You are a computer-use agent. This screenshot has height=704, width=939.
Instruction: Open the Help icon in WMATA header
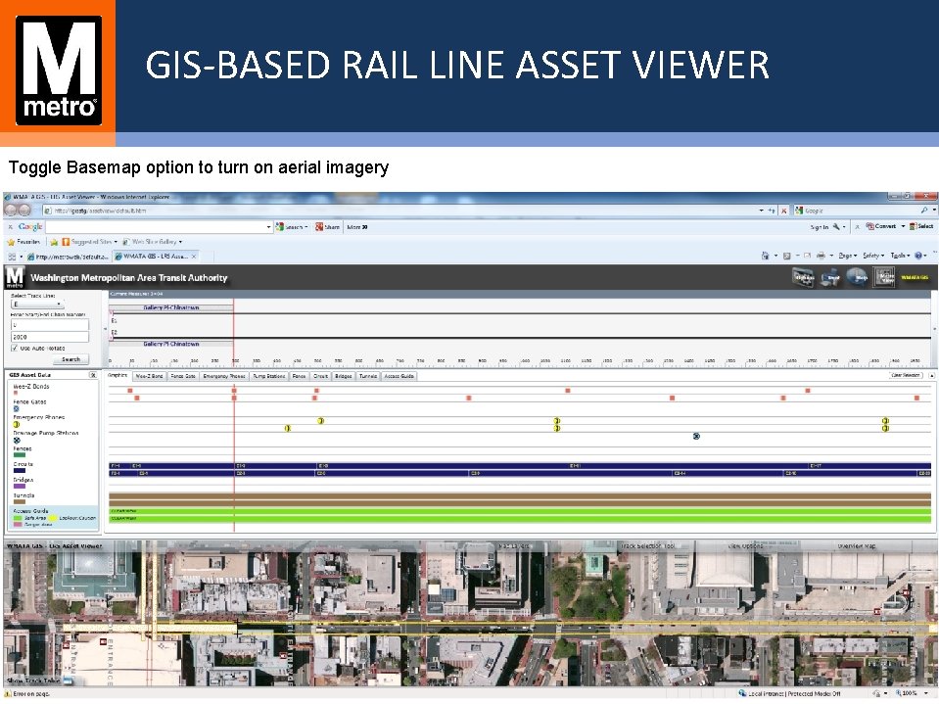pos(857,277)
